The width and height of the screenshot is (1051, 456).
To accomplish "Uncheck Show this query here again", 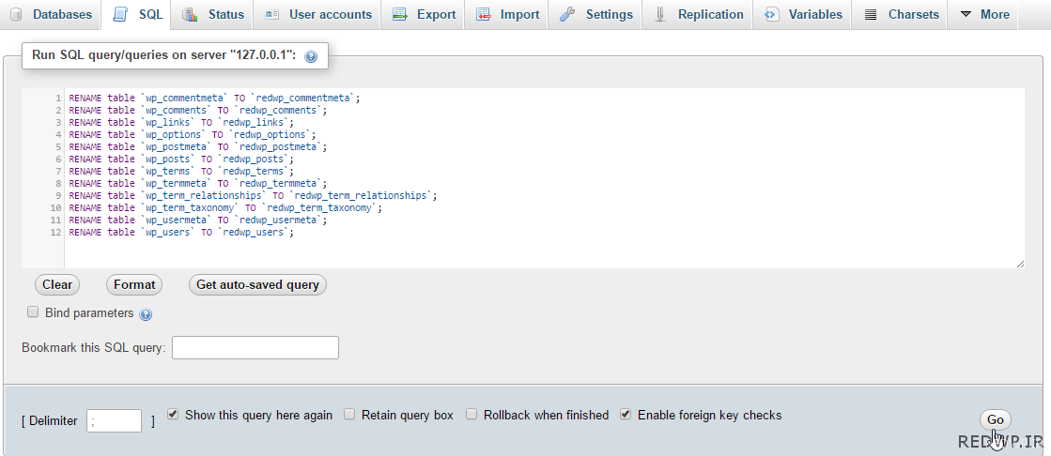I will pyautogui.click(x=173, y=415).
